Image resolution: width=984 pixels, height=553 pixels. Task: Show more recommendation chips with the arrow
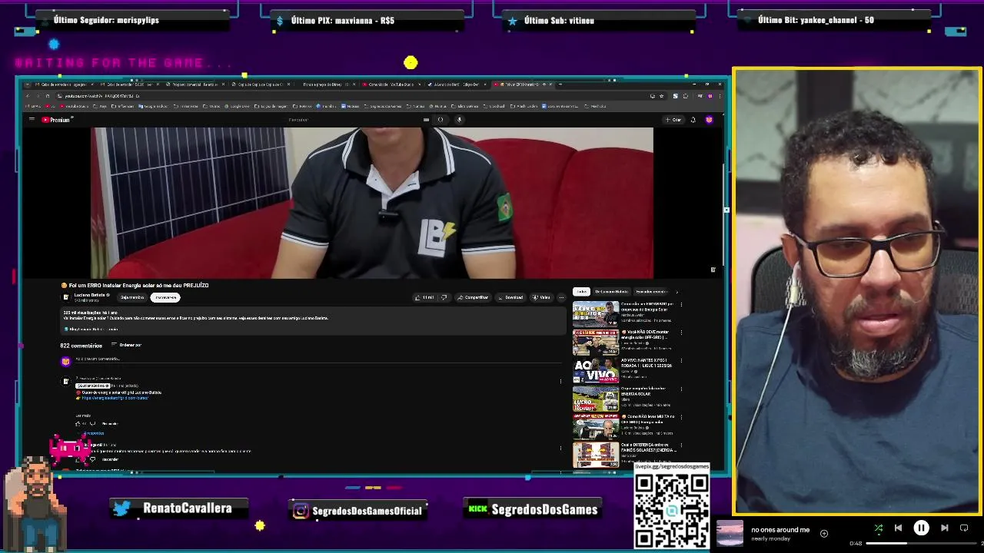(676, 292)
